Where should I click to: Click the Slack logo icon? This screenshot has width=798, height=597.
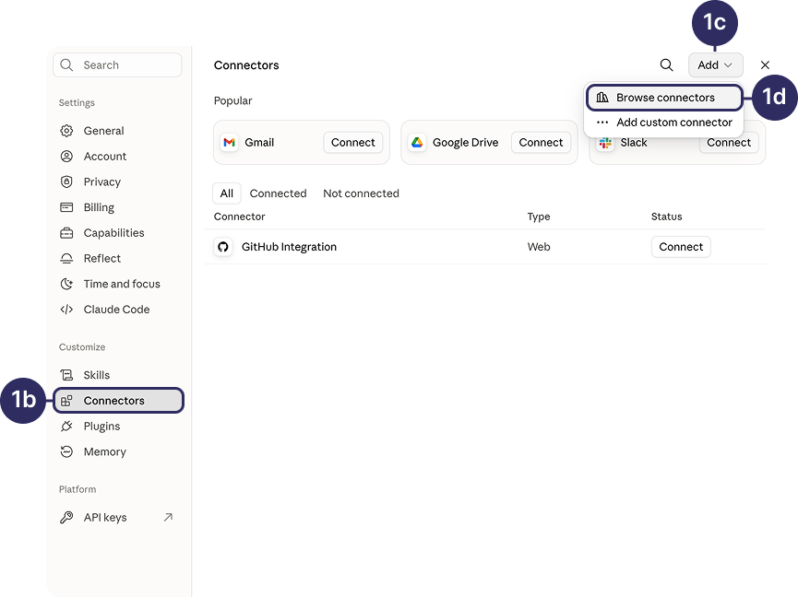[605, 143]
